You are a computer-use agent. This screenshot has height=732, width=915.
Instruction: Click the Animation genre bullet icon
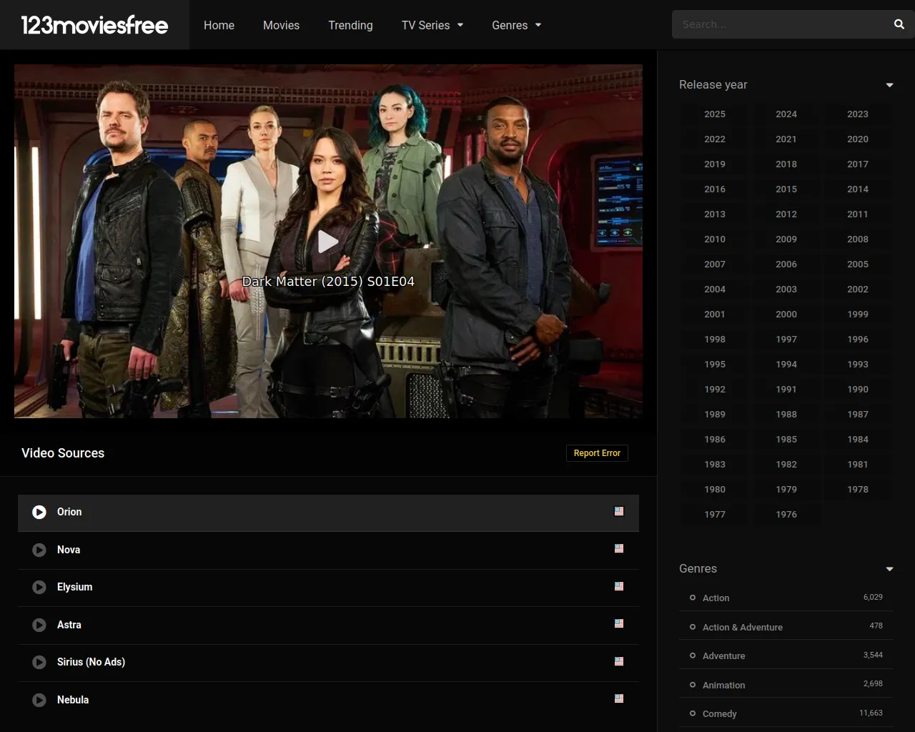coord(693,685)
